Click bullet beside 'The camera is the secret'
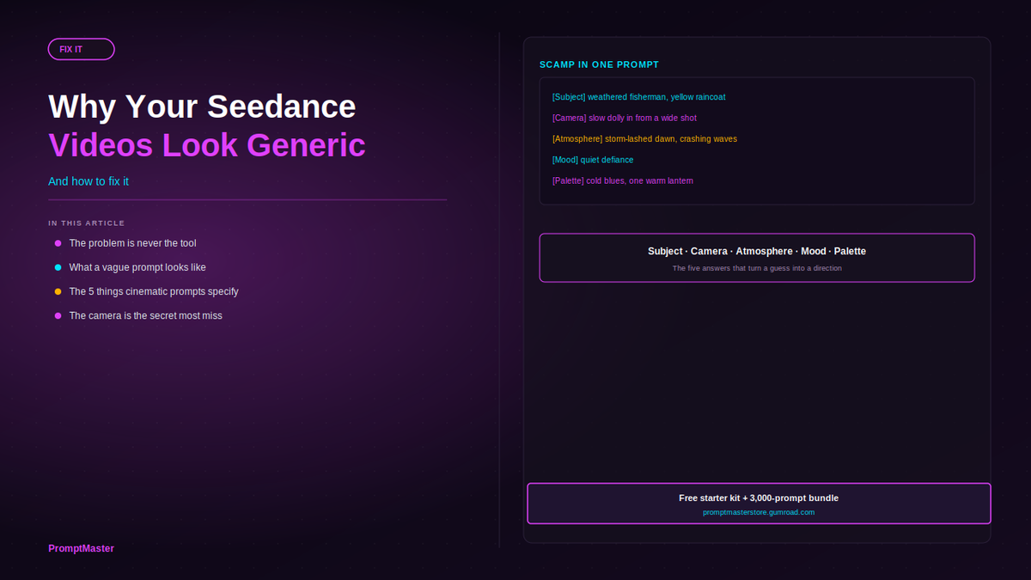The image size is (1031, 580). (58, 315)
